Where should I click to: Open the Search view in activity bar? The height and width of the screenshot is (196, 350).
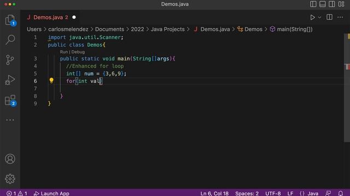pyautogui.click(x=10, y=40)
